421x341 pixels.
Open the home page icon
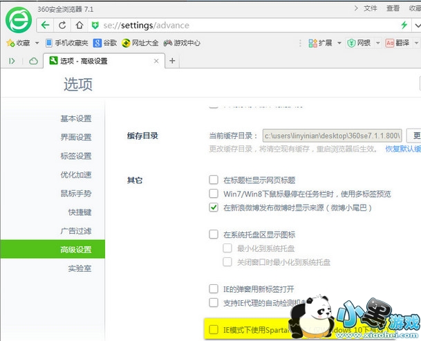click(x=79, y=26)
